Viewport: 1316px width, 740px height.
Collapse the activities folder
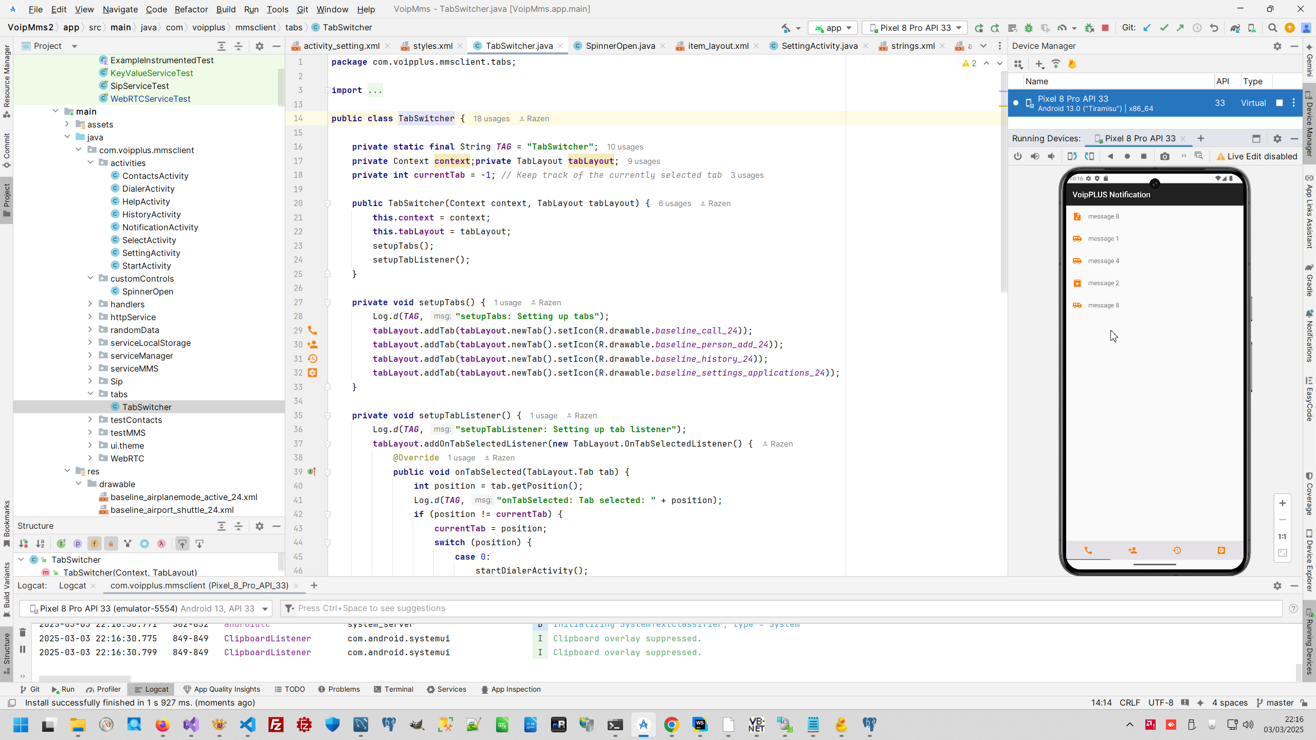(90, 163)
